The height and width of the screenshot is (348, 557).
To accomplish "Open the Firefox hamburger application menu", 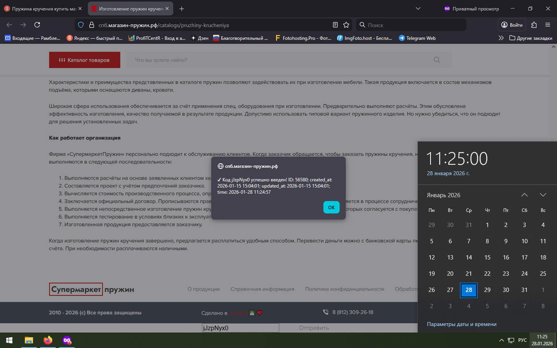I will click(547, 25).
